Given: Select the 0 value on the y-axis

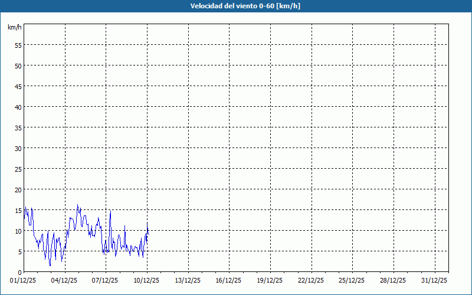Looking at the screenshot, I should 20,273.
